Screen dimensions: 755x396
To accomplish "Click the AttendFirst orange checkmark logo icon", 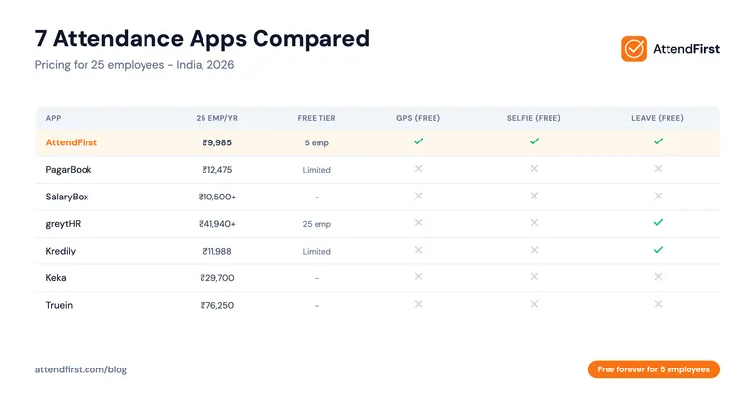I will (x=634, y=48).
